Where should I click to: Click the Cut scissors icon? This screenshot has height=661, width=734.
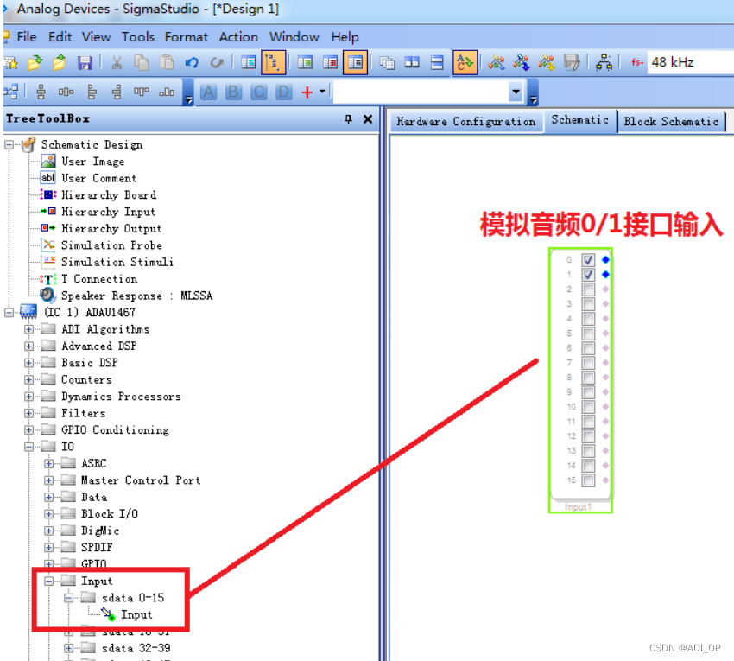[117, 62]
